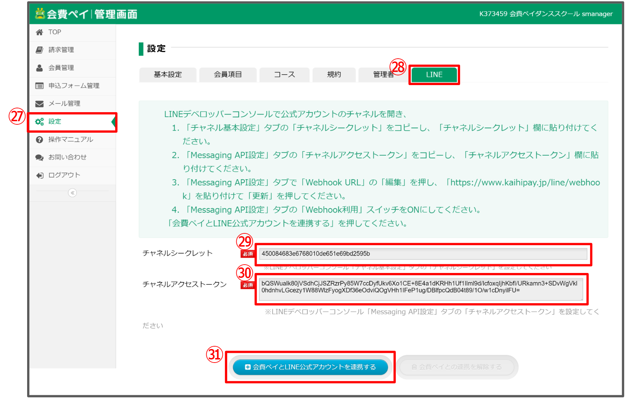Click the 会員管理 person icon
This screenshot has height=398, width=626.
point(40,68)
